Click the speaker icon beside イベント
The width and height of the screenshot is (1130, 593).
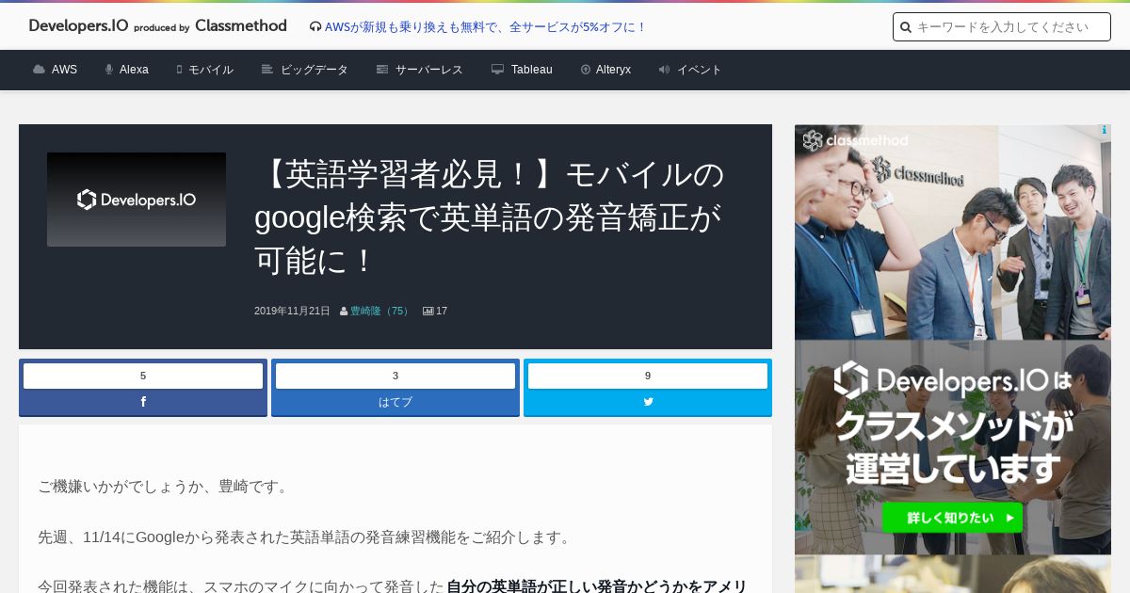point(665,70)
